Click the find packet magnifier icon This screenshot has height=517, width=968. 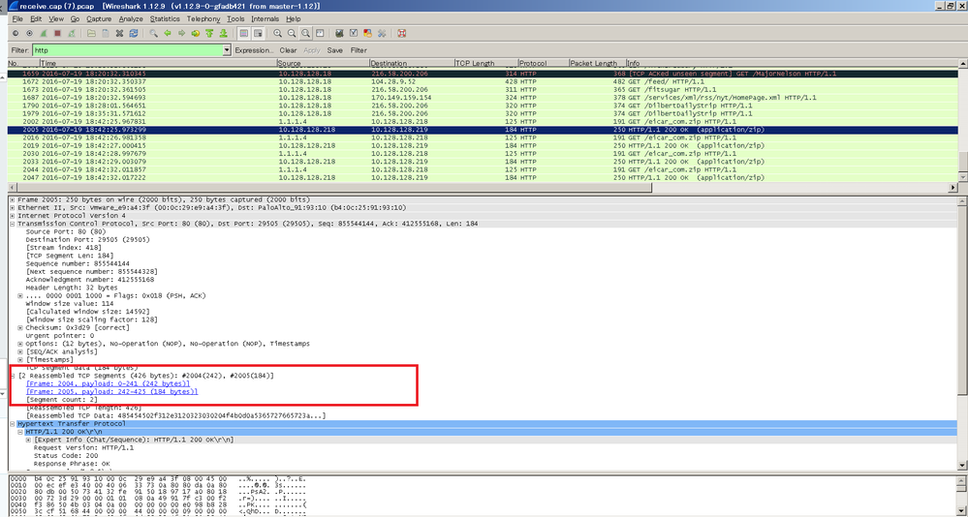(x=153, y=34)
